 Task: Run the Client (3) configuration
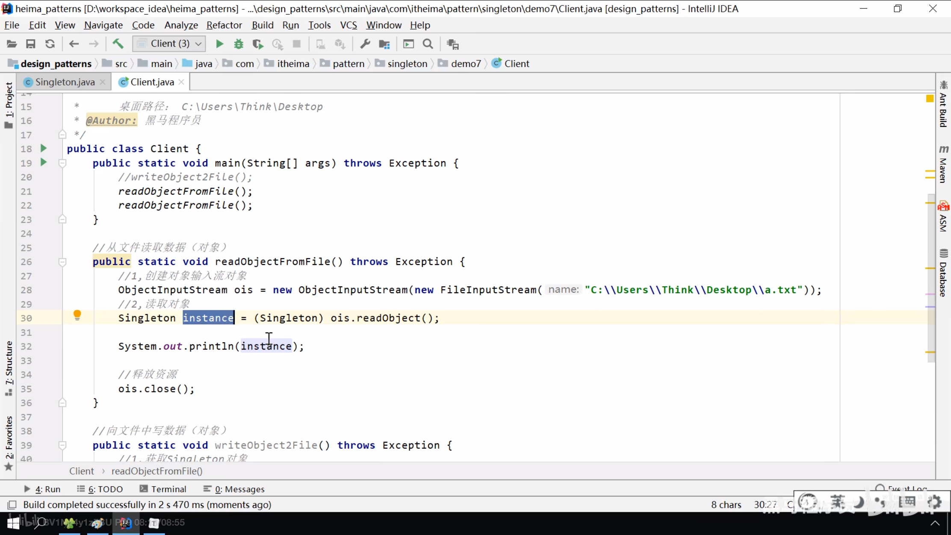[x=219, y=44]
